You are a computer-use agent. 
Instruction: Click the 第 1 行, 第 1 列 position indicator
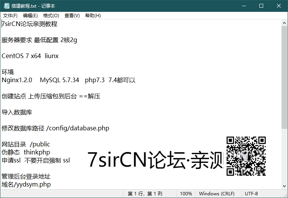145,194
